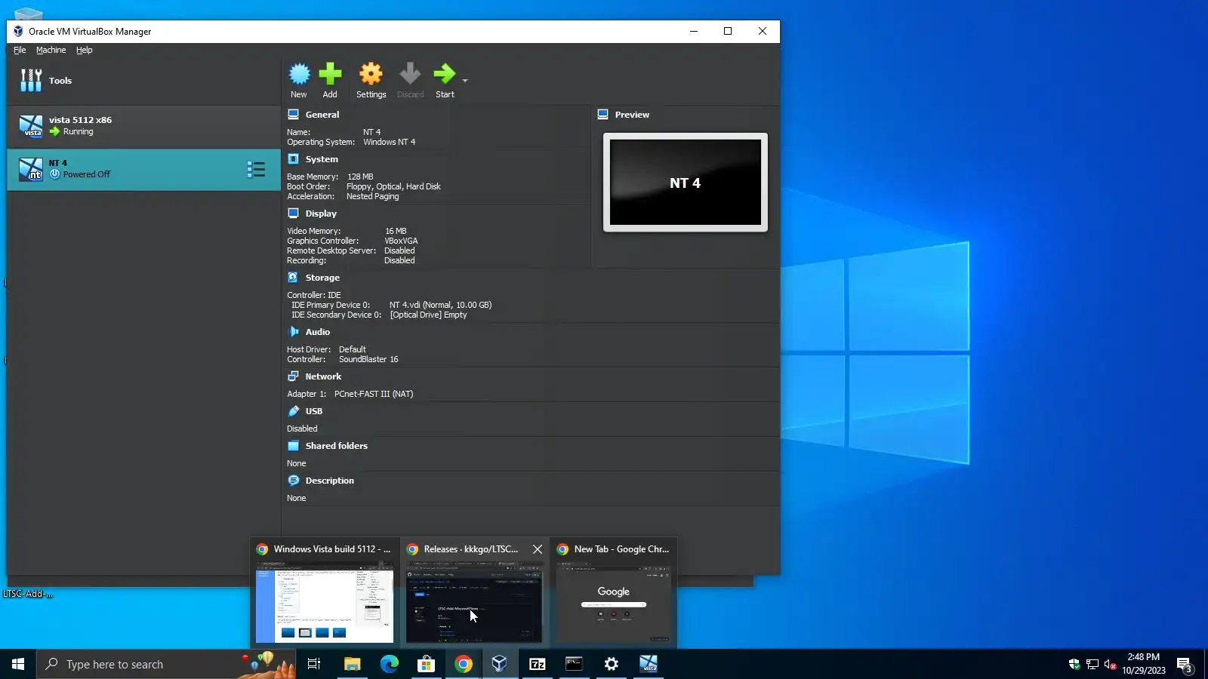
Task: Expand the Start button dropdown arrow
Action: click(x=465, y=80)
